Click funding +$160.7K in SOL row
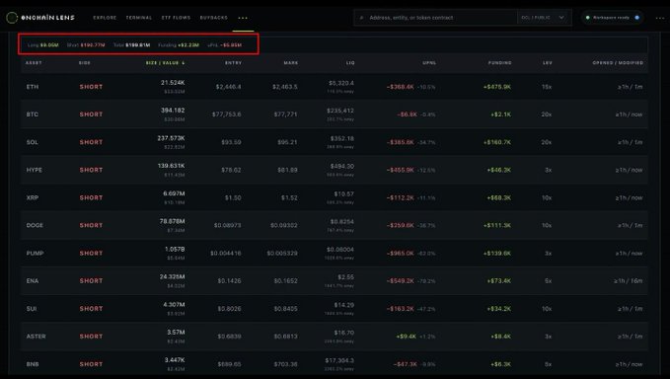The height and width of the screenshot is (379, 670). tap(497, 142)
